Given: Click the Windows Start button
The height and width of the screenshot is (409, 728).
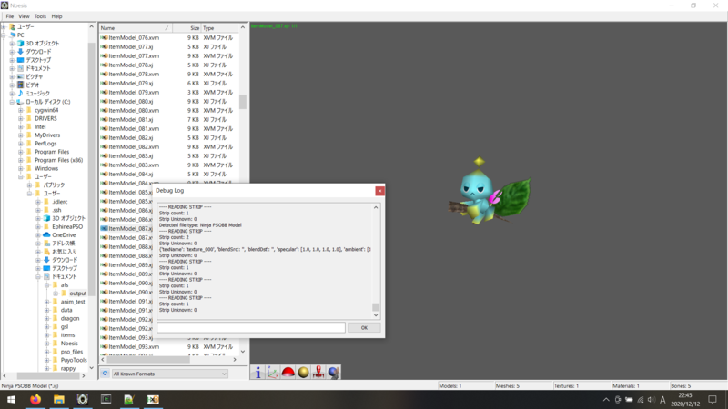Looking at the screenshot, I should click(x=11, y=399).
